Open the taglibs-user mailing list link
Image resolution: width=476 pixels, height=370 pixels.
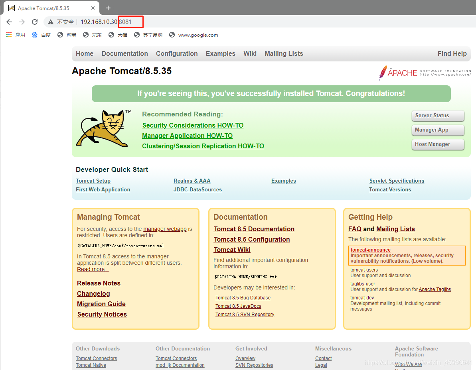[x=362, y=284]
